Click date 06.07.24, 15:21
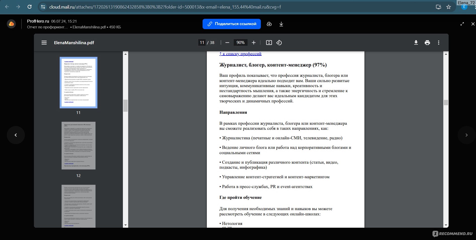Image resolution: width=476 pixels, height=240 pixels. tap(64, 21)
